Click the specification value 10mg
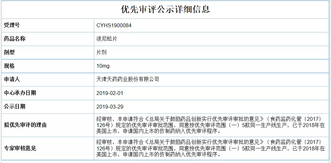Screen dimensions: 331x163 point(103,66)
